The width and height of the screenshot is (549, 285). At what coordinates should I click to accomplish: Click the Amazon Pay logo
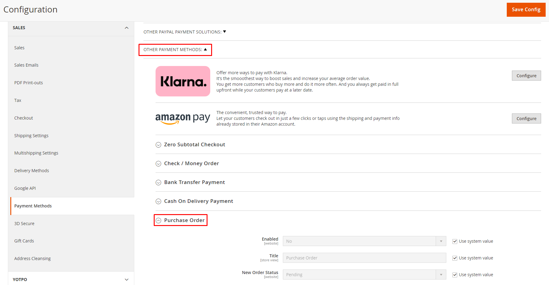tap(183, 119)
